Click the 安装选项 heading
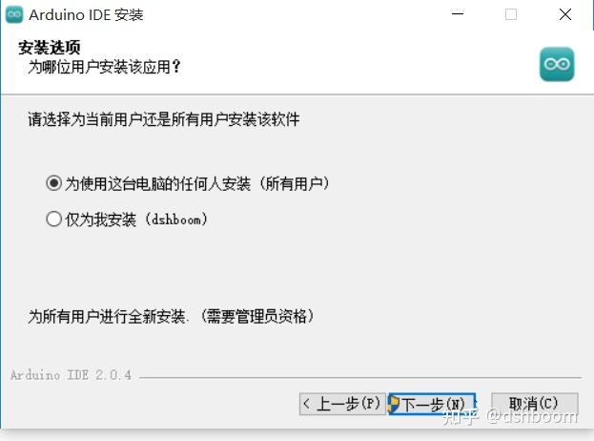Screen dimensions: 594x441 coord(50,48)
